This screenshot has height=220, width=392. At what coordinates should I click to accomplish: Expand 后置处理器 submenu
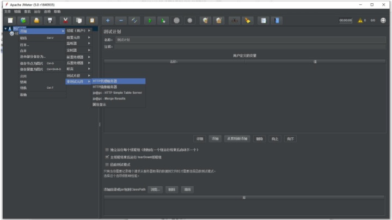pos(78,63)
